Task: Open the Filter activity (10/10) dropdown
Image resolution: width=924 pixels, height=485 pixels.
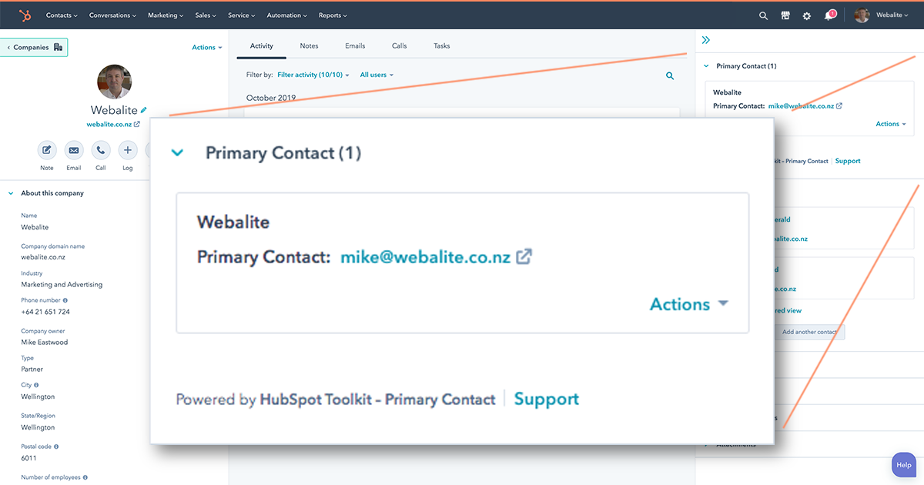Action: coord(313,75)
